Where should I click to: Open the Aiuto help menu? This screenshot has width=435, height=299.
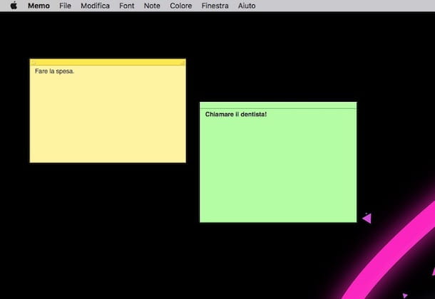(246, 6)
